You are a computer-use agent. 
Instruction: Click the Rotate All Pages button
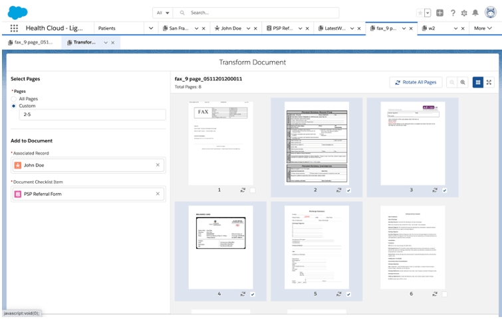coord(416,82)
